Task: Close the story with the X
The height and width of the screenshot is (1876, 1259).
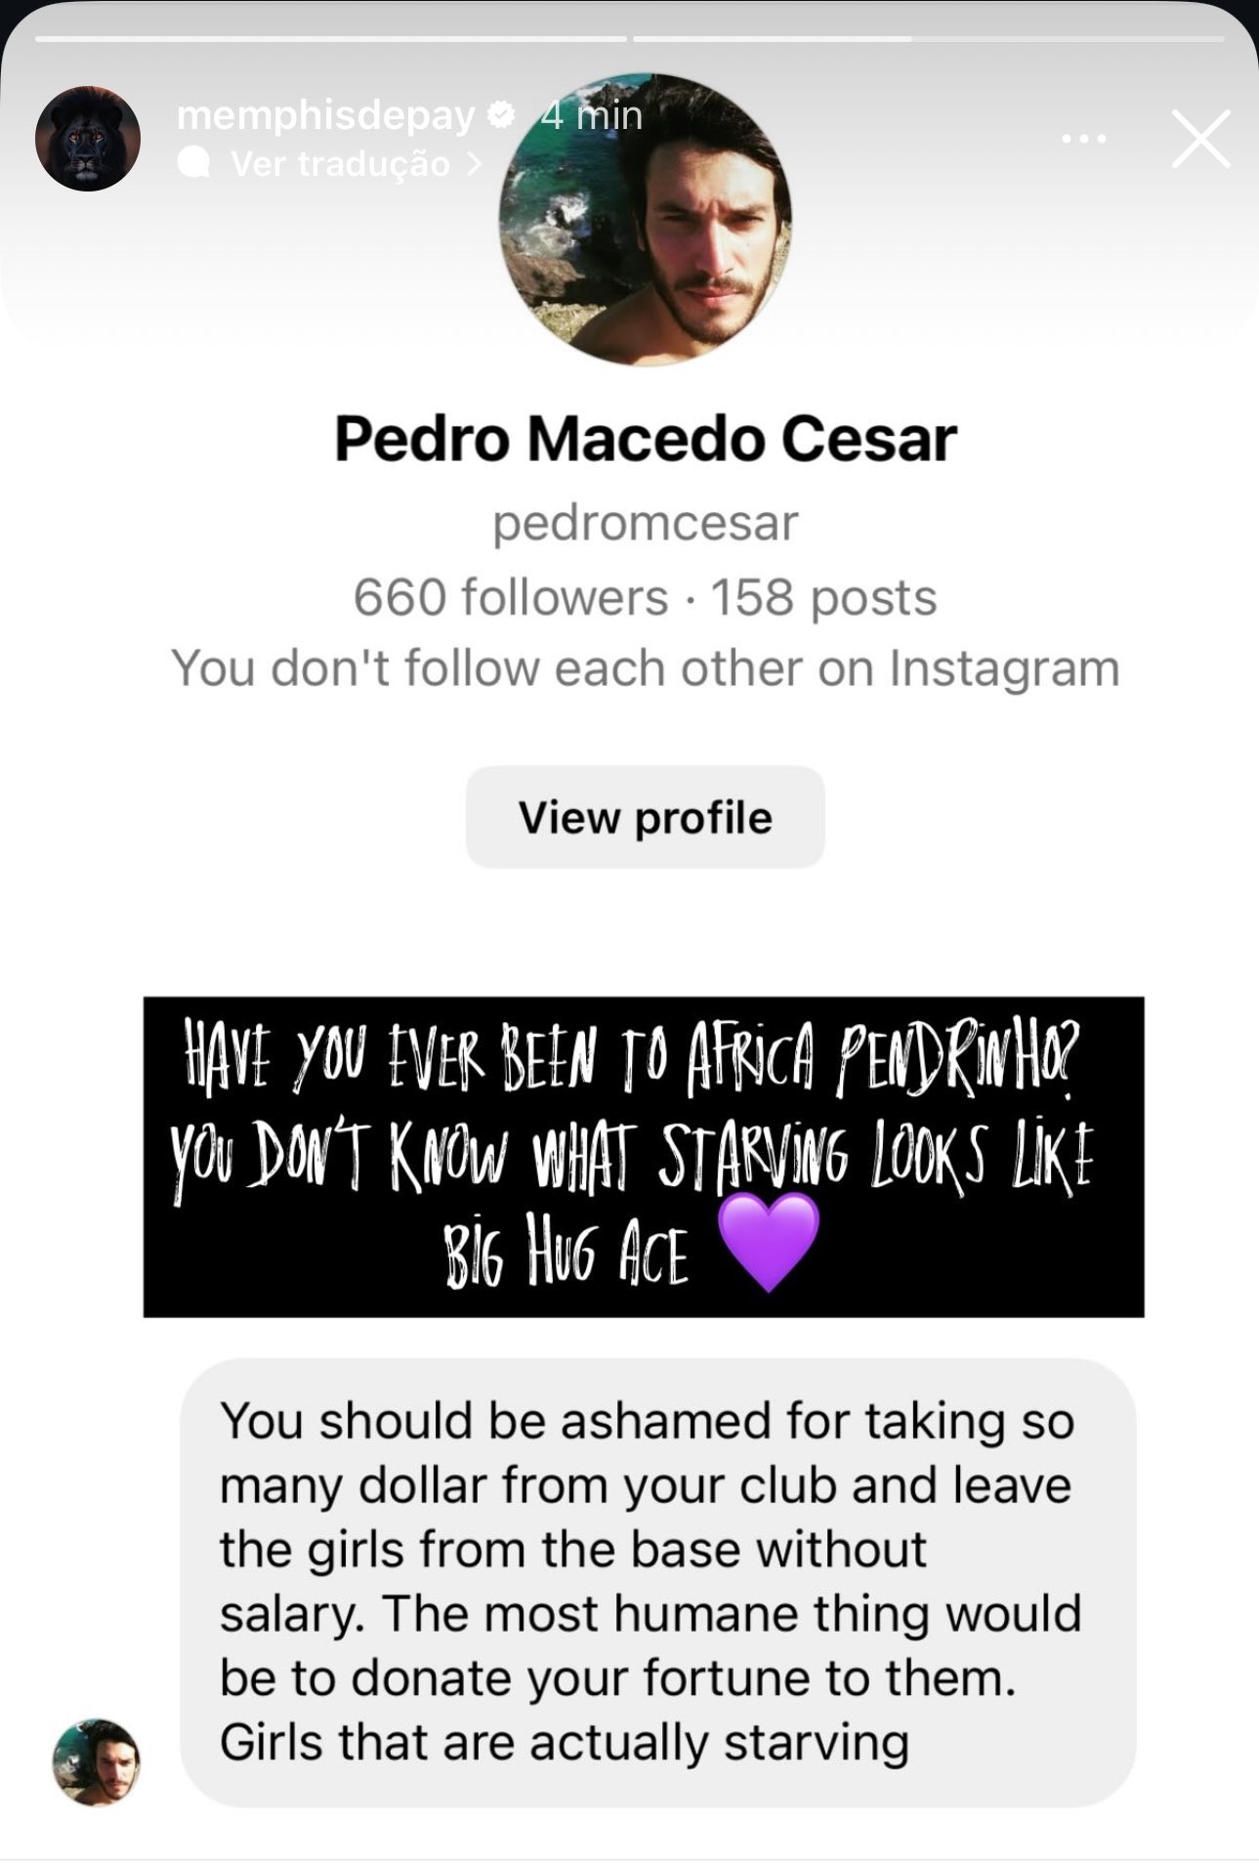Action: pos(1200,139)
